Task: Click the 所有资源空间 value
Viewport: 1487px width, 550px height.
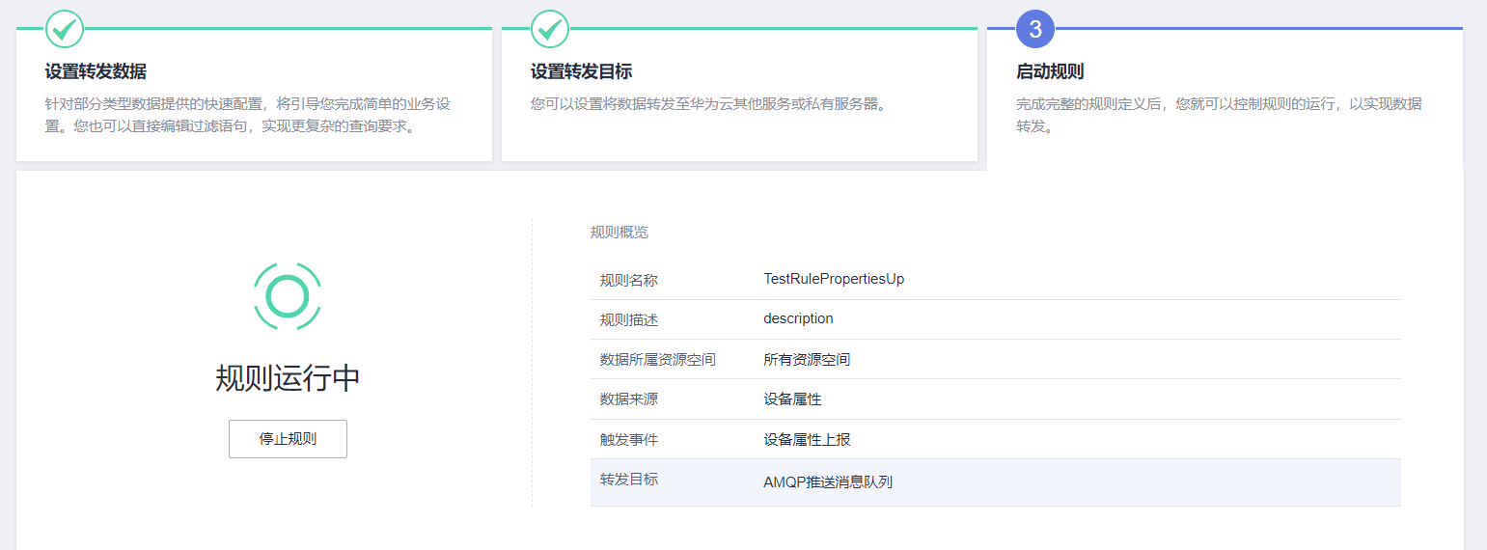Action: tap(807, 359)
